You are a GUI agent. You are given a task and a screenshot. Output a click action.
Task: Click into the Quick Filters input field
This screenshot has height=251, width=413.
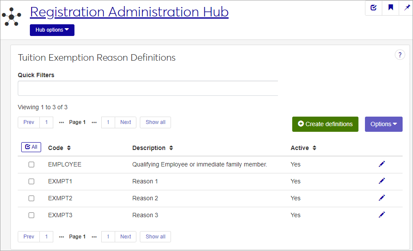point(148,88)
